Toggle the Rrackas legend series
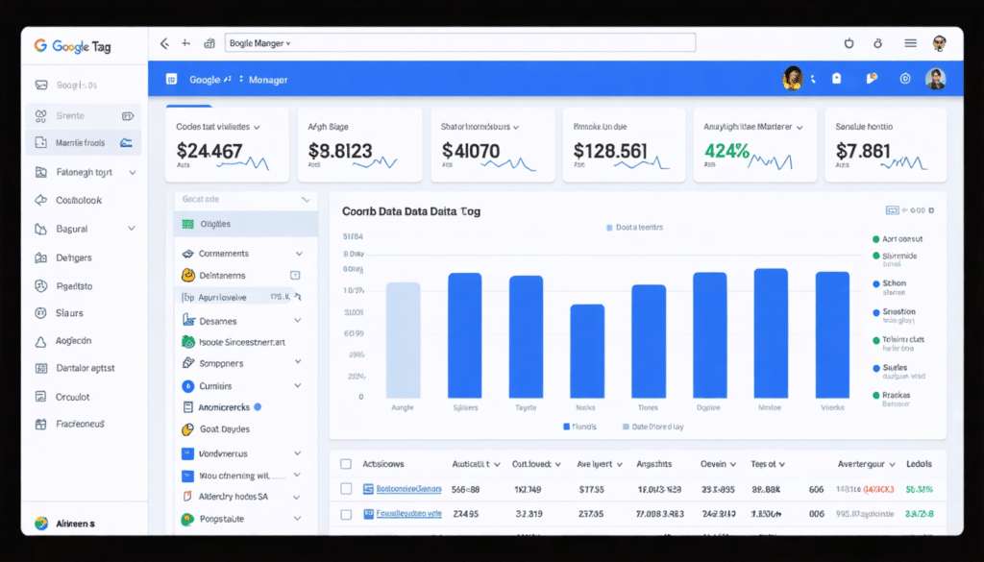The image size is (984, 562). tap(891, 395)
